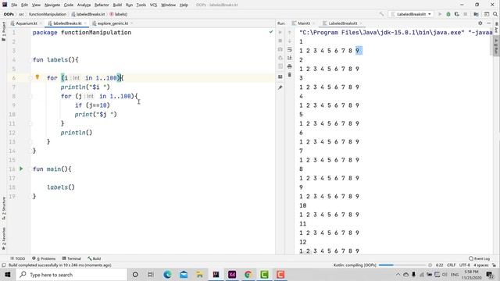Toggle scroll to end of console

click(x=290, y=58)
